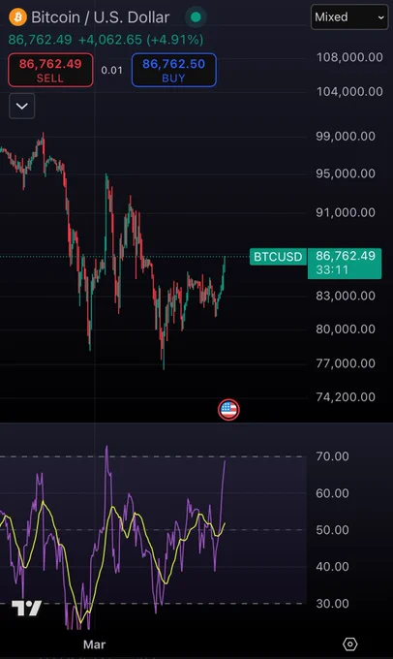The height and width of the screenshot is (659, 393).
Task: Expand the chevron collapse button below SELL
Action: click(22, 106)
